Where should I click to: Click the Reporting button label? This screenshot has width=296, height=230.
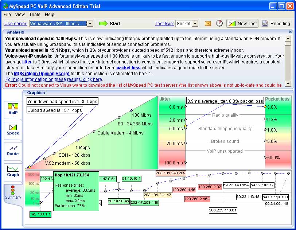click(x=280, y=24)
